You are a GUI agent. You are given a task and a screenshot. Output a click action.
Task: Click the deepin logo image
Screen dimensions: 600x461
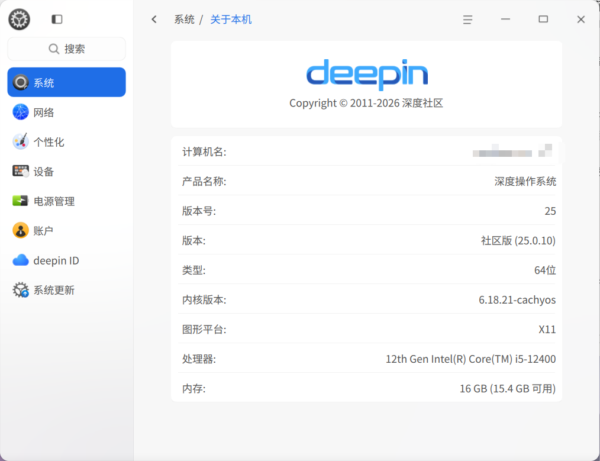(367, 74)
